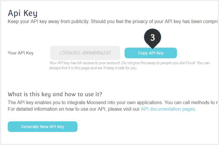Screen dimensions: 219x145
Task: Click the dark step 3 marker badge
Action: (x=152, y=38)
